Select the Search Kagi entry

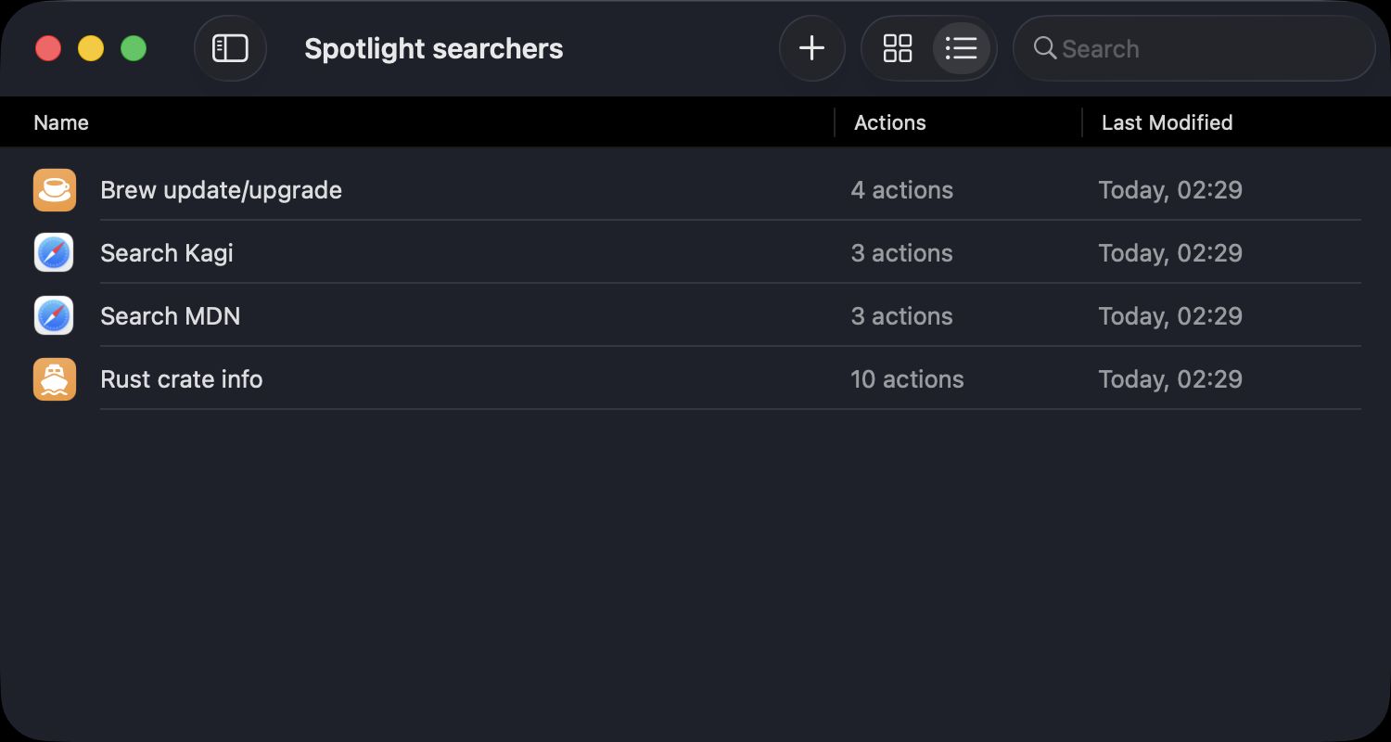tap(371, 252)
